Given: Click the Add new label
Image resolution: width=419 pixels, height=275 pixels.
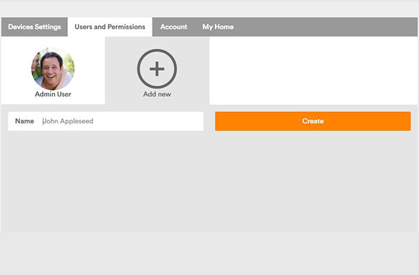Looking at the screenshot, I should tap(157, 94).
